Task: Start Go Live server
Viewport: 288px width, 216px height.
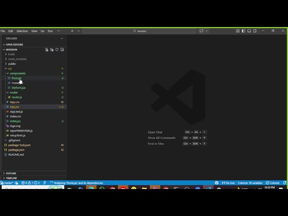Action: [228, 183]
